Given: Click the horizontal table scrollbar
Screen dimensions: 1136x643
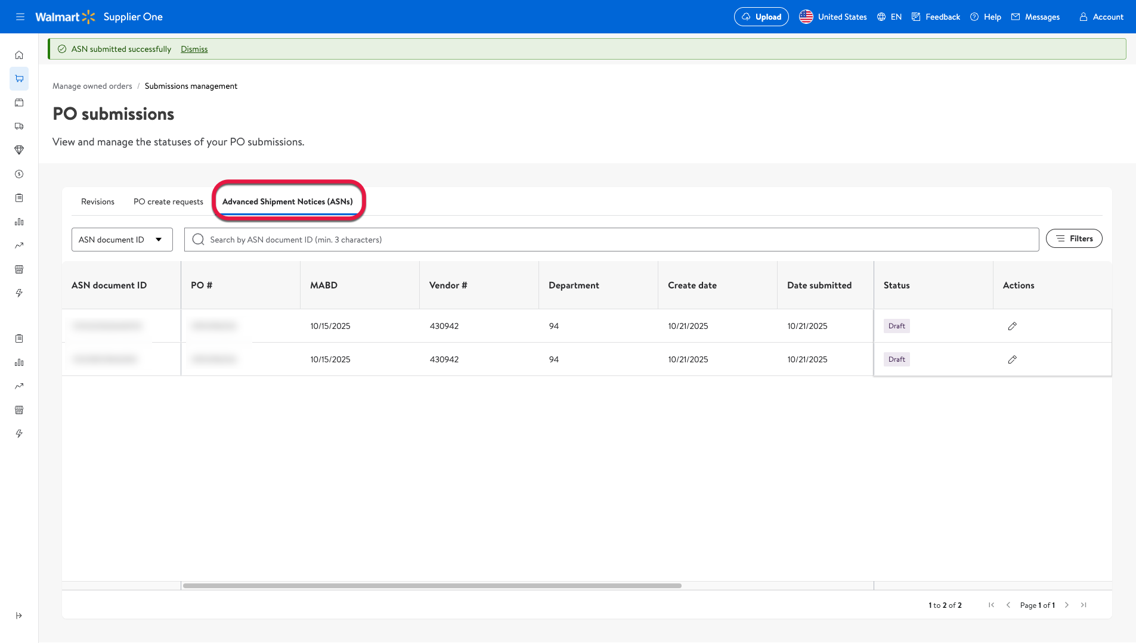Looking at the screenshot, I should pyautogui.click(x=432, y=586).
